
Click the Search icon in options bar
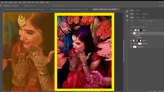(x=159, y=6)
